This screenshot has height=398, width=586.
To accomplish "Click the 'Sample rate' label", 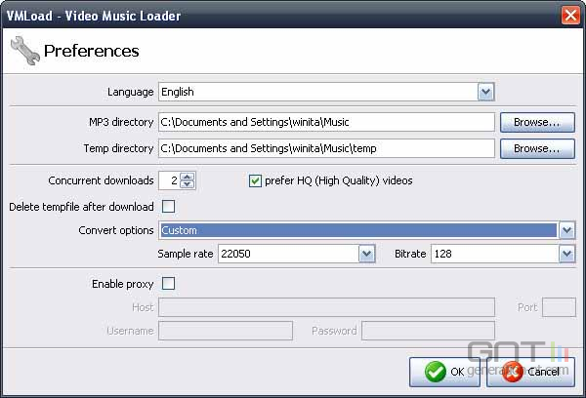I will coord(186,254).
